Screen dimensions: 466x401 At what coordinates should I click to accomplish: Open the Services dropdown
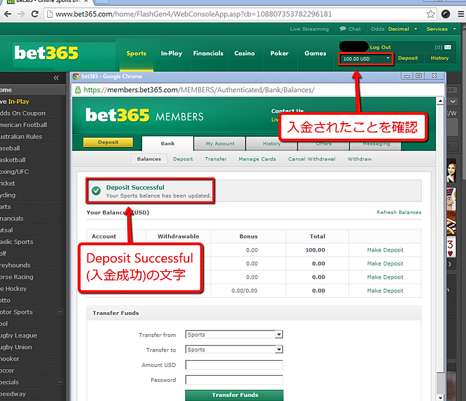(x=441, y=29)
